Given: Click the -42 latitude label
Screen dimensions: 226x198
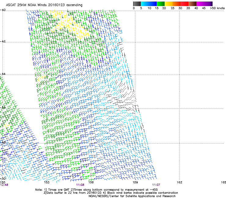Looking at the screenshot, I should pyautogui.click(x=3, y=41).
